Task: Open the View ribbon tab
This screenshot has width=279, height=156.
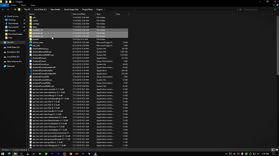Action: [x=33, y=5]
